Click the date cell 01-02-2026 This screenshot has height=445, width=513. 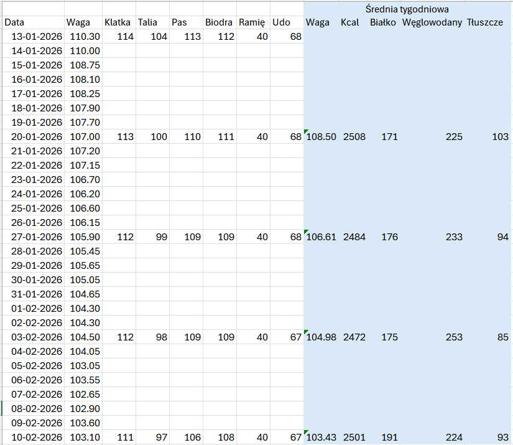click(x=37, y=309)
